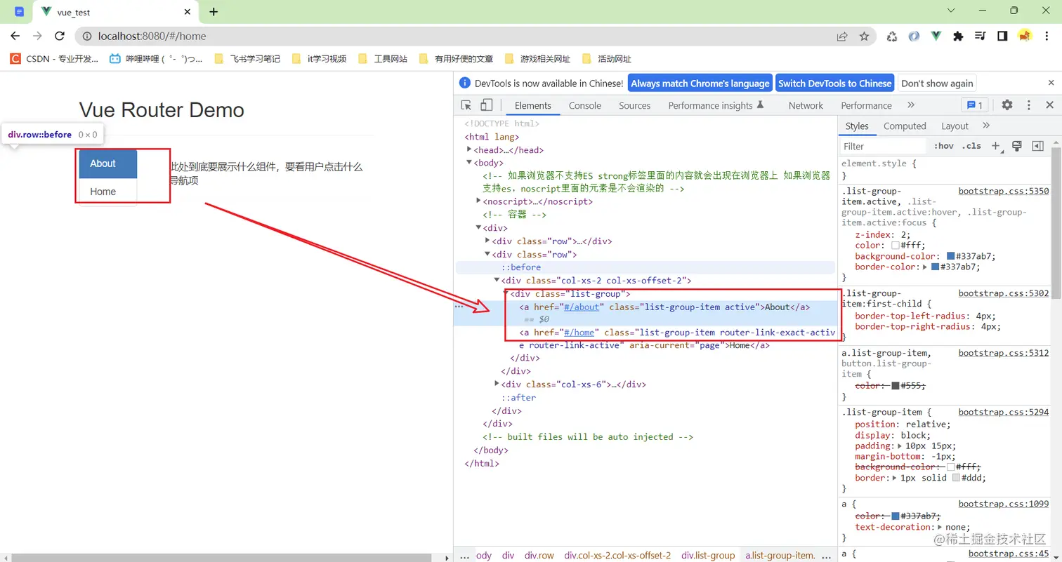Click the recycle-arrows extension icon
Viewport: 1062px width, 562px height.
point(892,36)
